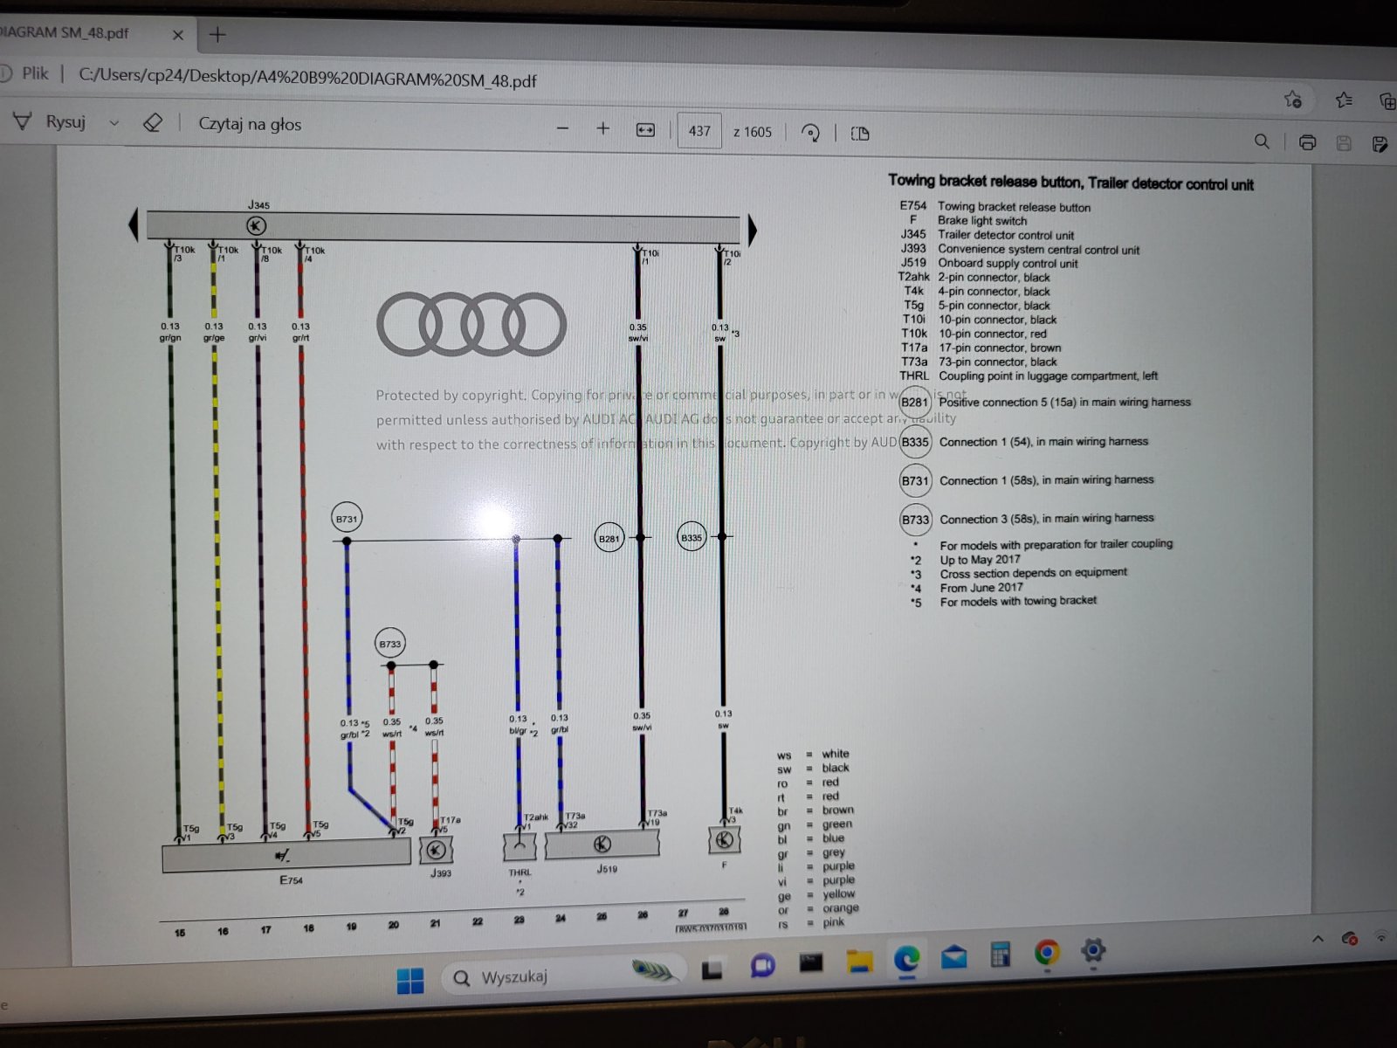Click the B733 circle in the wiring diagram

[390, 645]
